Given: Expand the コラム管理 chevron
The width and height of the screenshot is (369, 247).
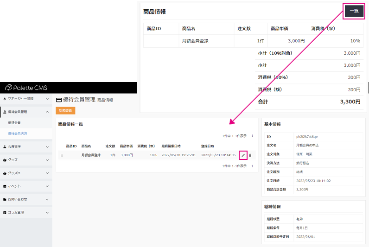Looking at the screenshot, I should click(x=47, y=213).
